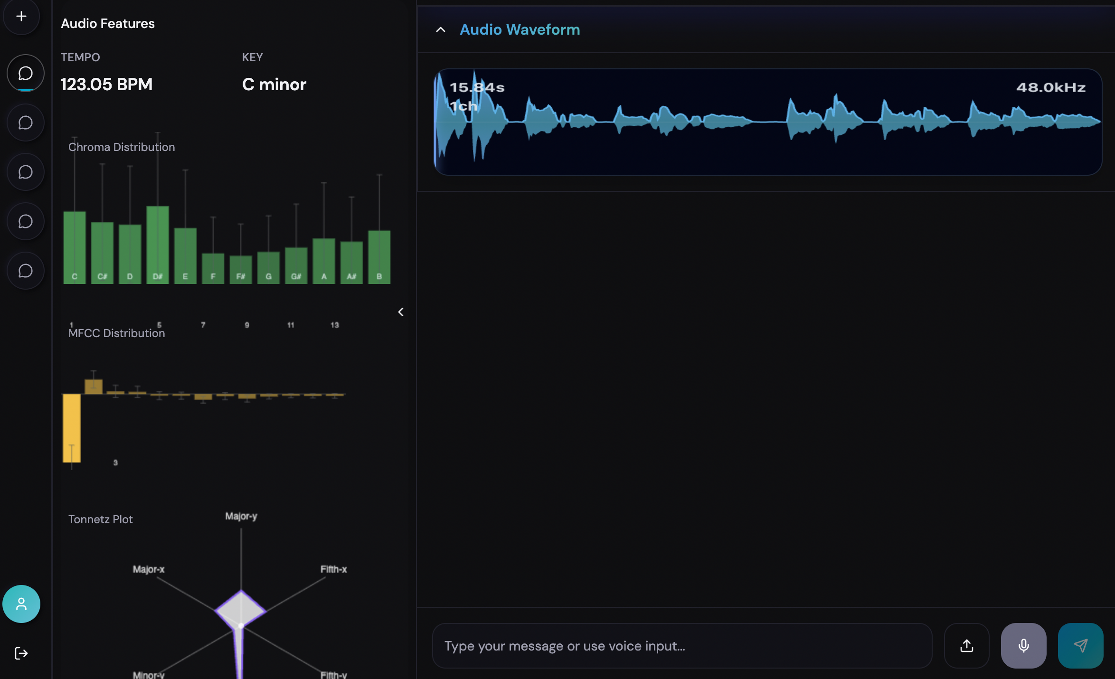The image size is (1115, 679).
Task: Select the third conversation icon in the sidebar
Action: (x=25, y=171)
